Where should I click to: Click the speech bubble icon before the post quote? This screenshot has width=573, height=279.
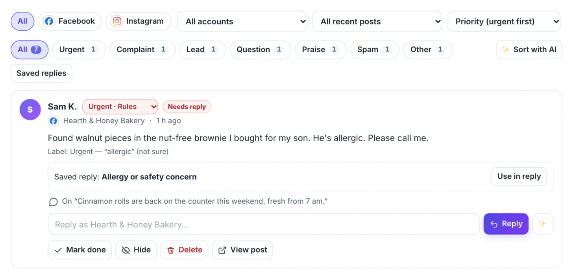(x=53, y=202)
